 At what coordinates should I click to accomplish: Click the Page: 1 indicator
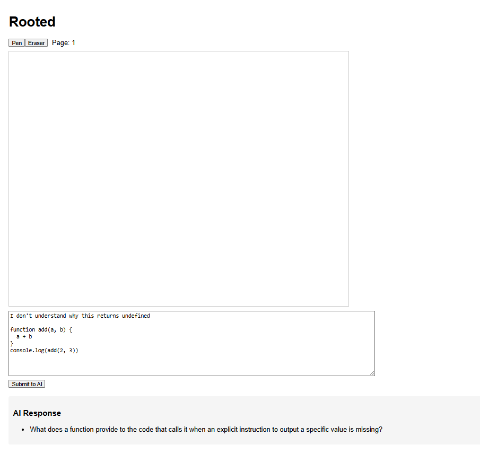click(x=63, y=42)
